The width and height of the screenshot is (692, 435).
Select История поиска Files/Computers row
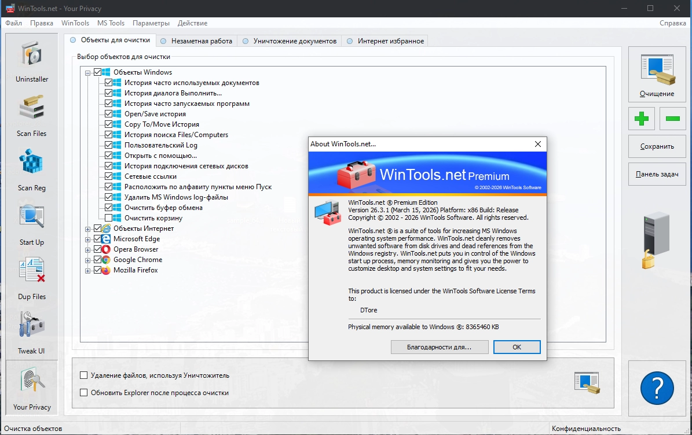point(176,134)
